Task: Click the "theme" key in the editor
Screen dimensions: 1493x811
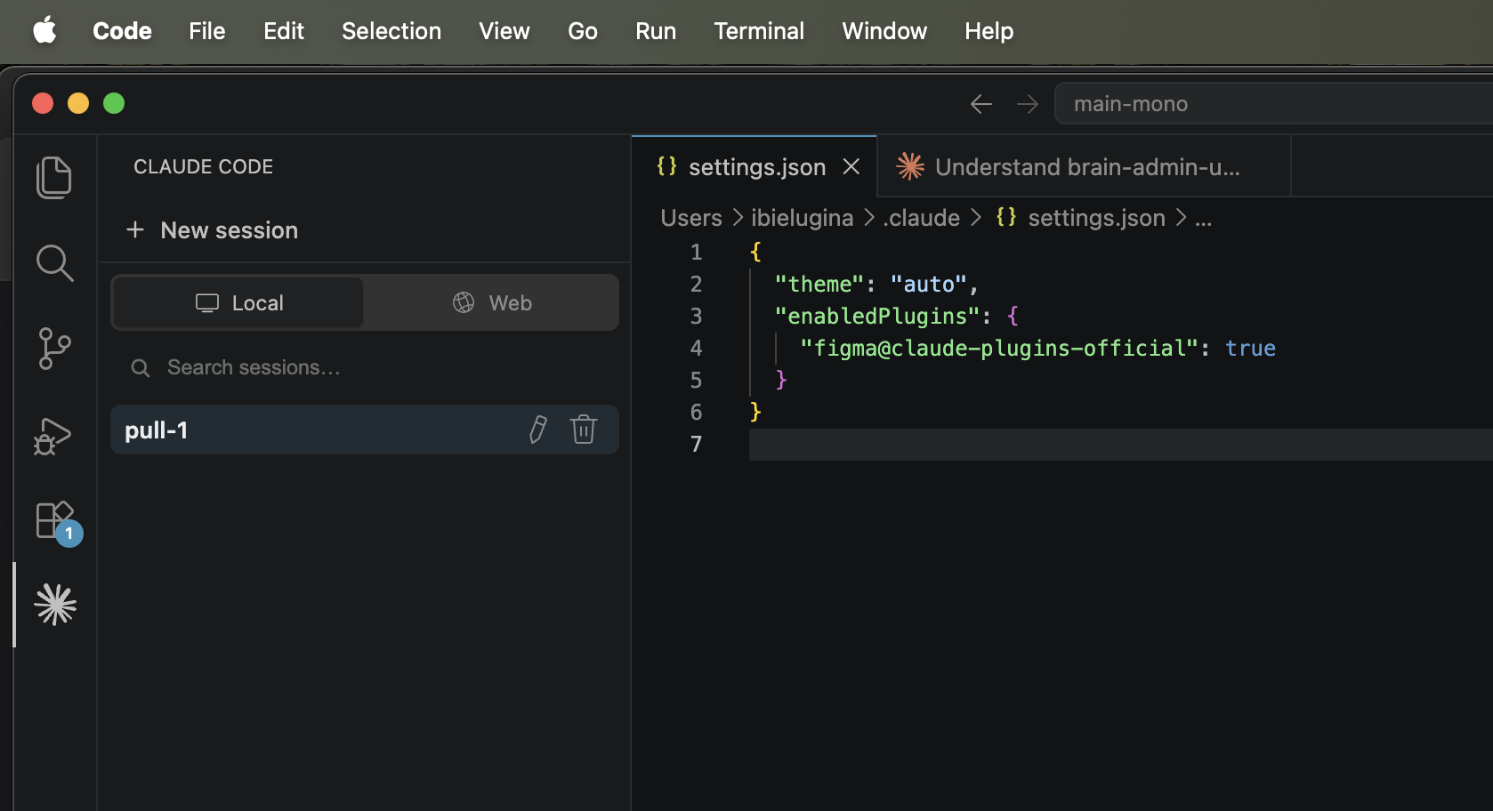Action: point(819,284)
